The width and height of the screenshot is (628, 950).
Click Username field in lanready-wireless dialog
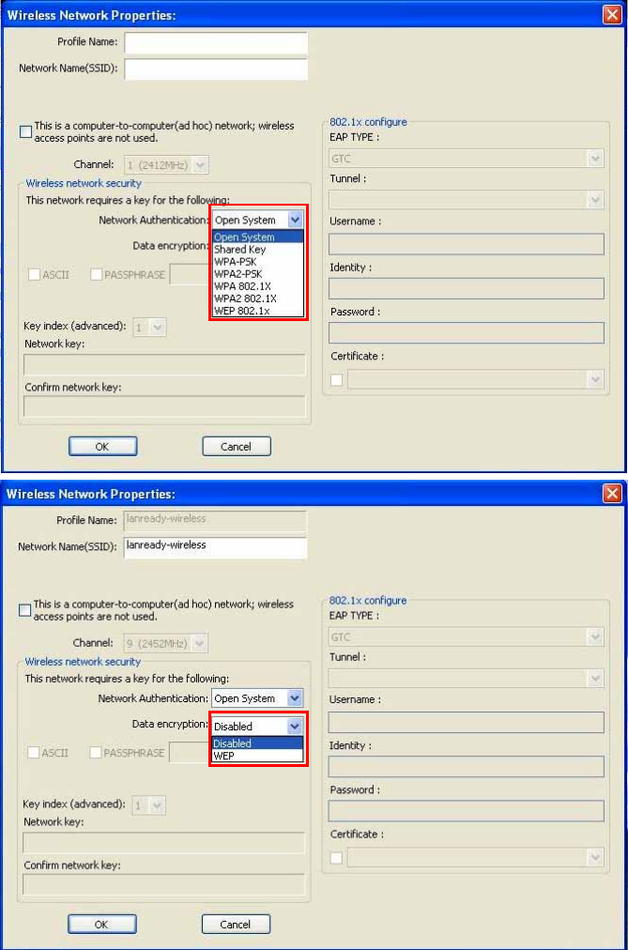click(467, 722)
